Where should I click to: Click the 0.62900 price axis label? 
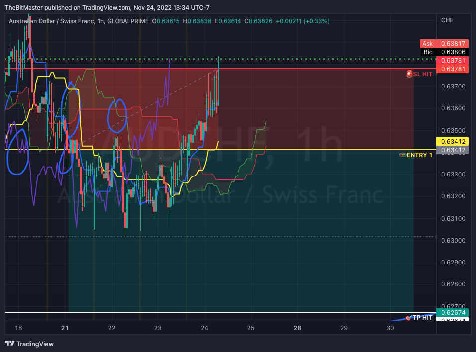click(453, 262)
